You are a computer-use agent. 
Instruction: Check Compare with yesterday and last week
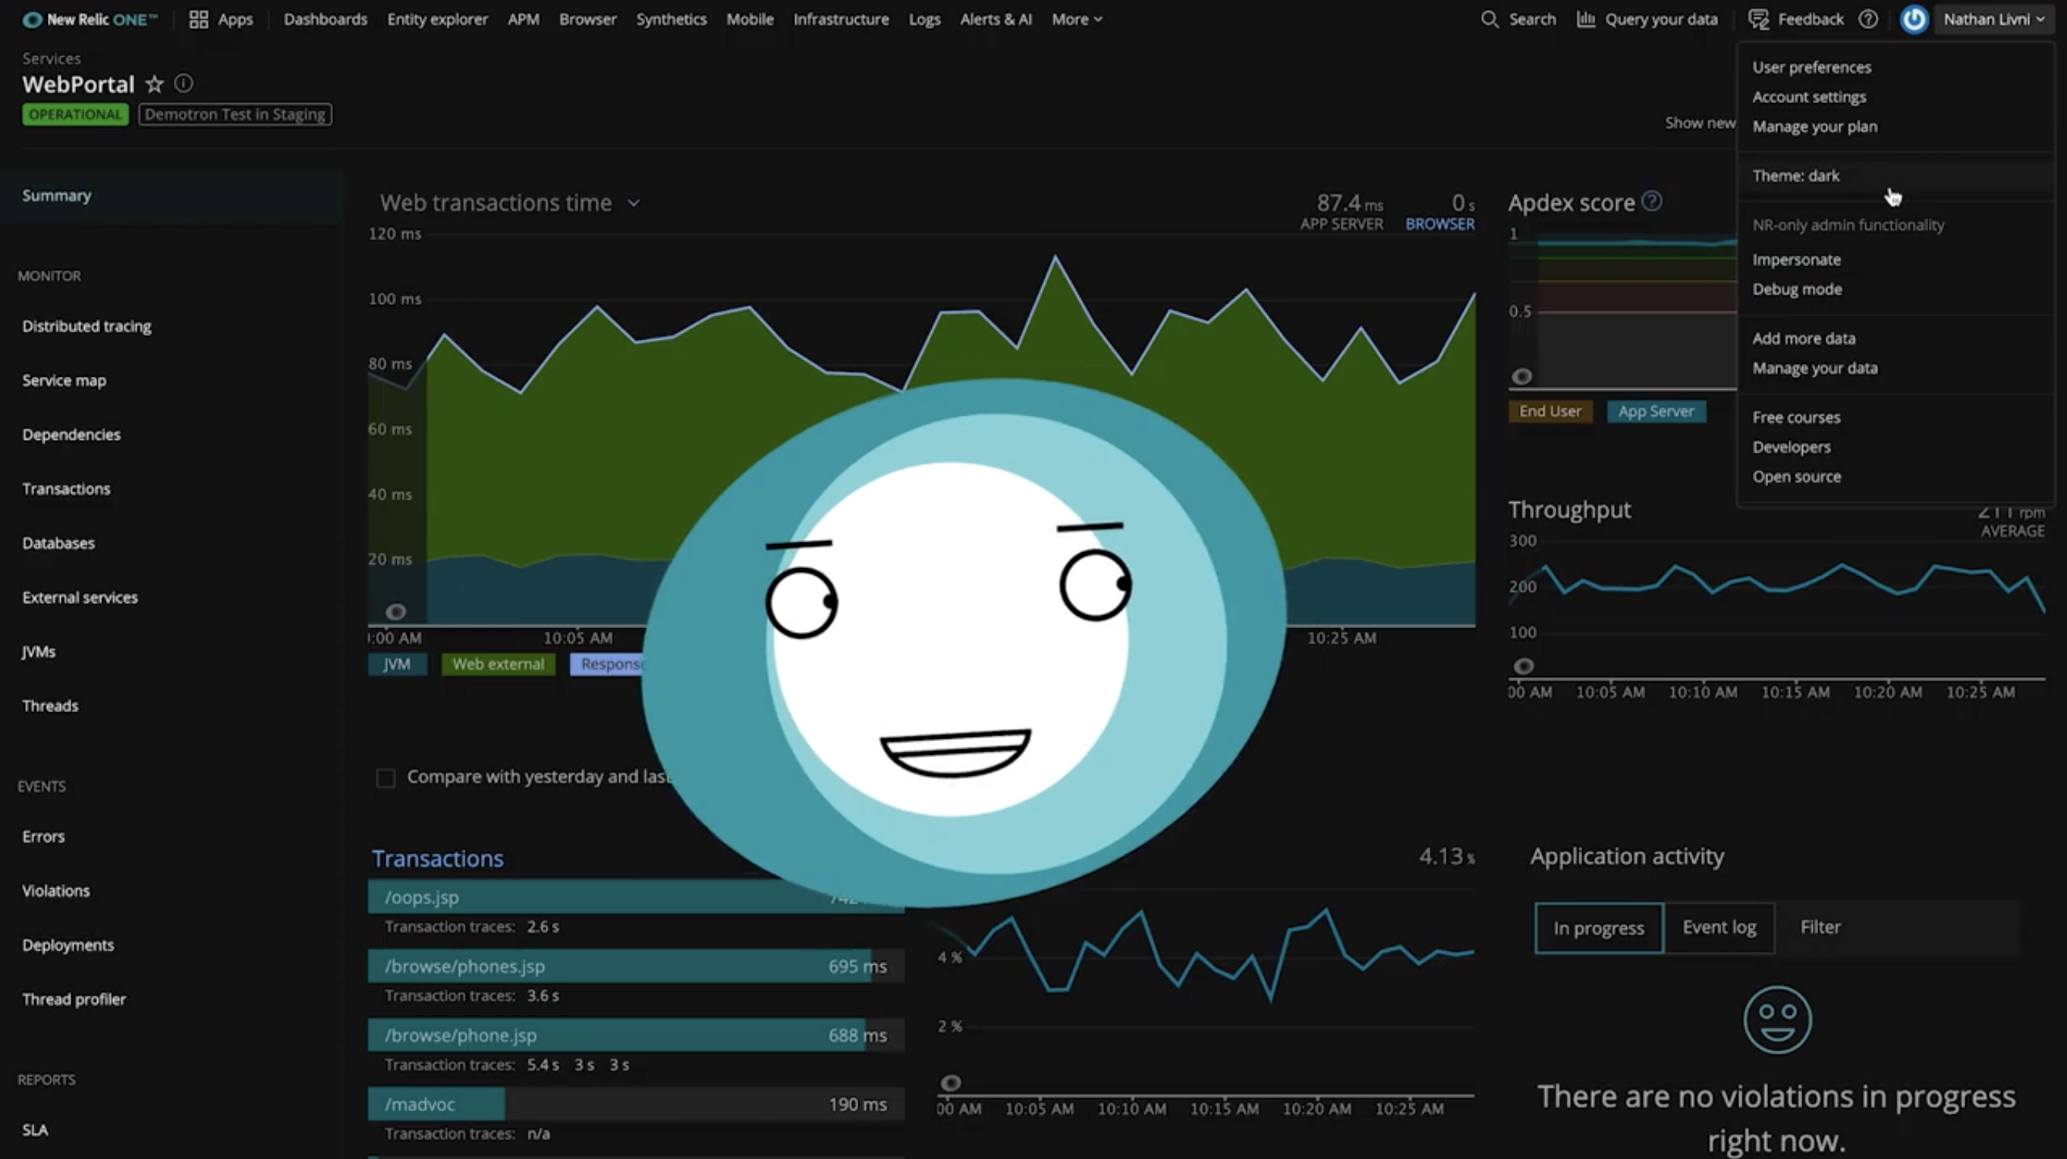(385, 778)
